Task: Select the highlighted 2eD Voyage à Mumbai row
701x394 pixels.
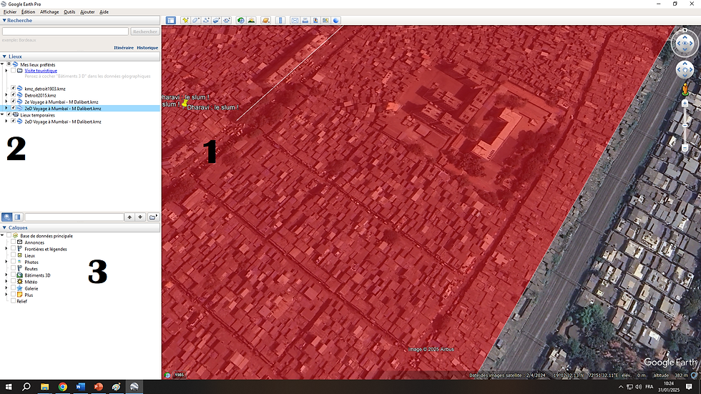Action: coord(80,108)
